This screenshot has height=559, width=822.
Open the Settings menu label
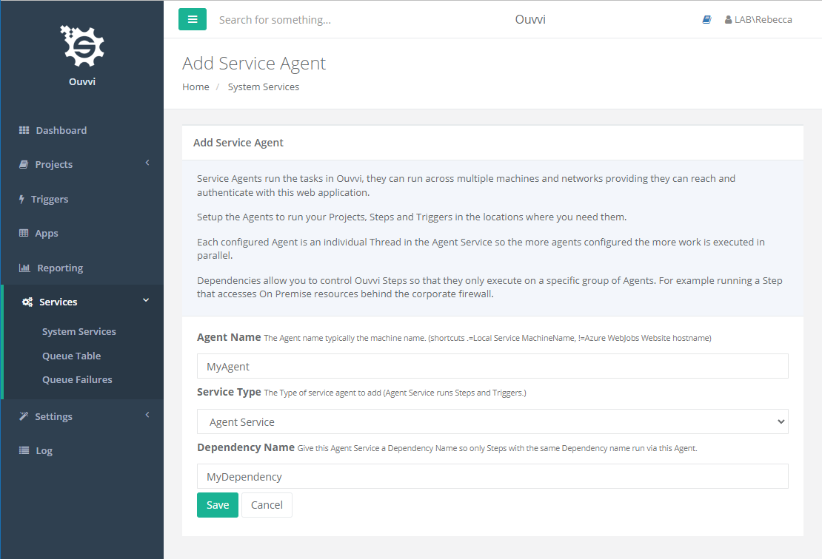[53, 416]
